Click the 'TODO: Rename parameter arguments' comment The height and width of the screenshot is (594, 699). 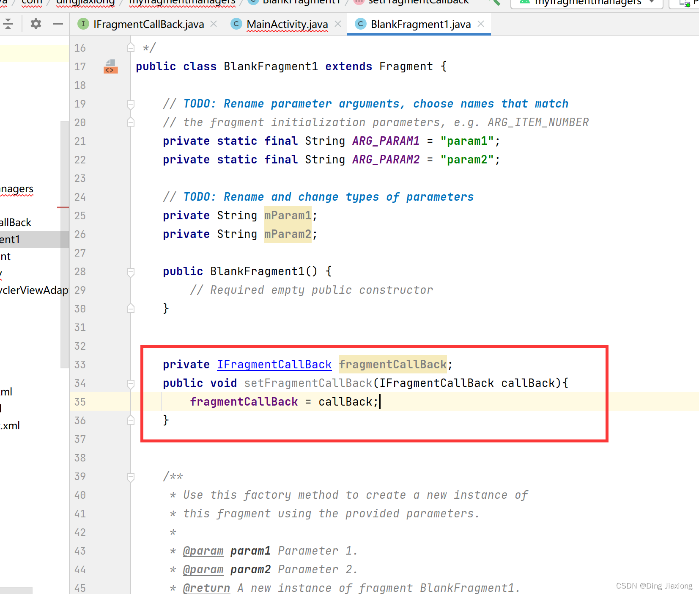pyautogui.click(x=366, y=104)
